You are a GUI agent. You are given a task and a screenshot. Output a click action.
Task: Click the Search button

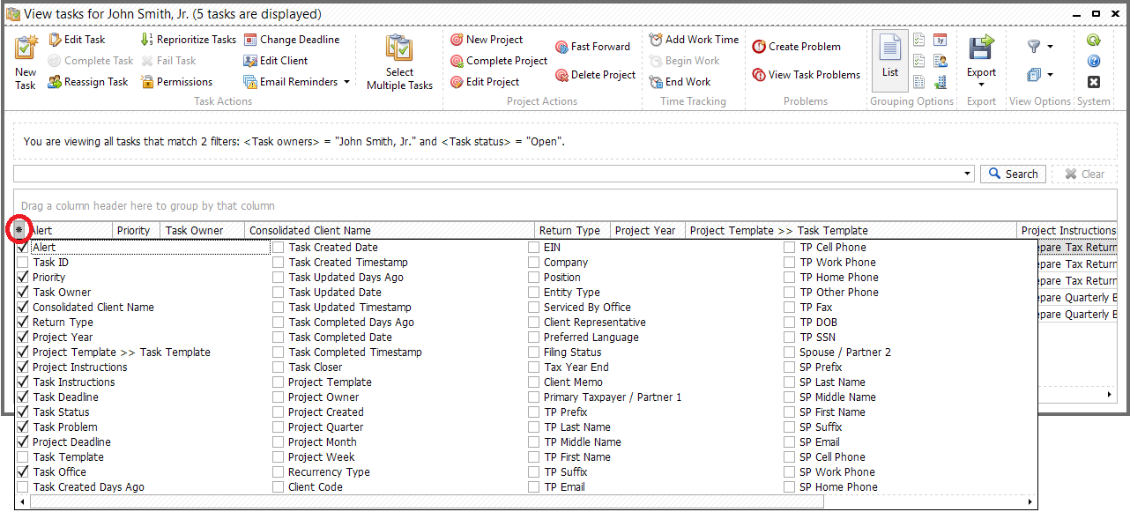pyautogui.click(x=1013, y=174)
